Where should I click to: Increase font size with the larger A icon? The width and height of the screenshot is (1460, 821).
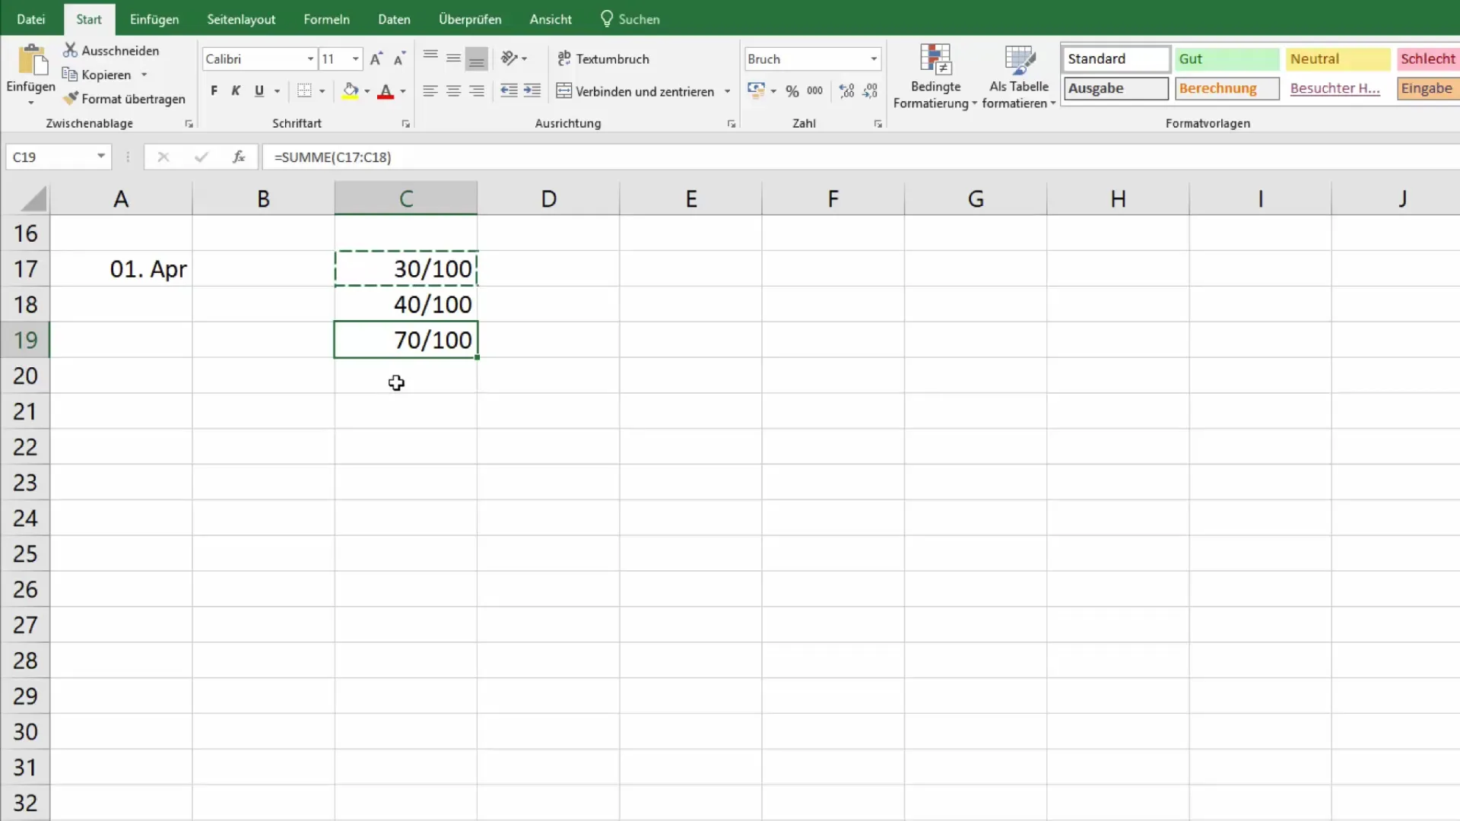376,59
